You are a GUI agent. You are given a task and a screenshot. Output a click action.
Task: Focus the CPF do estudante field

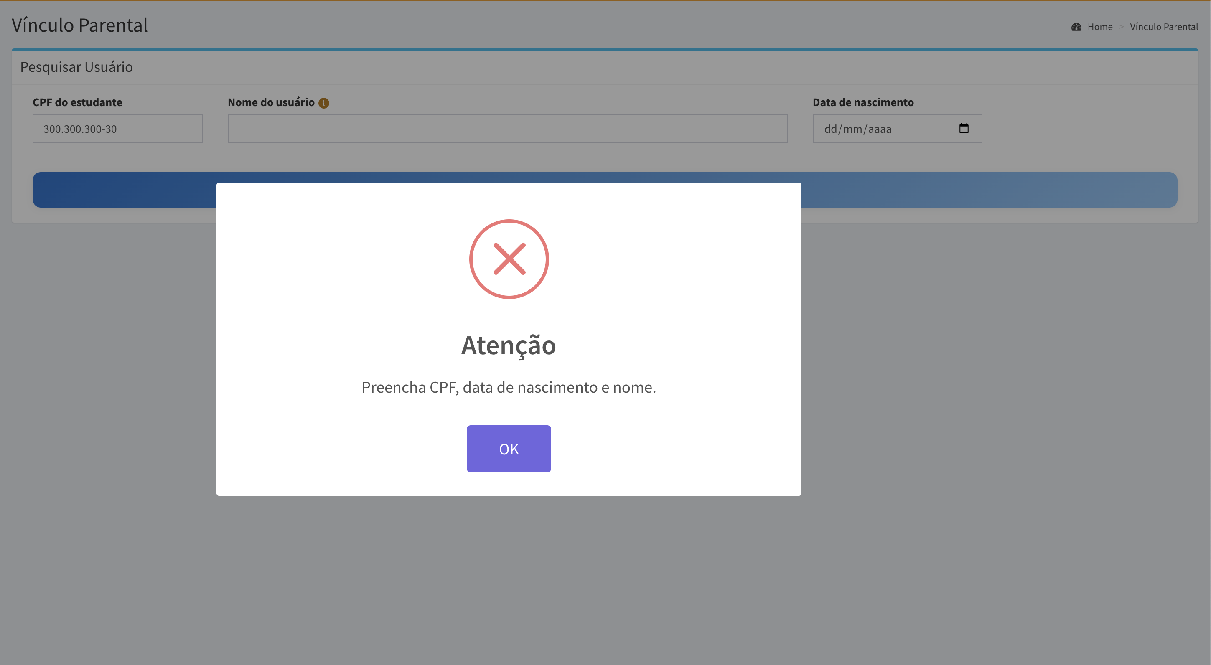(117, 129)
